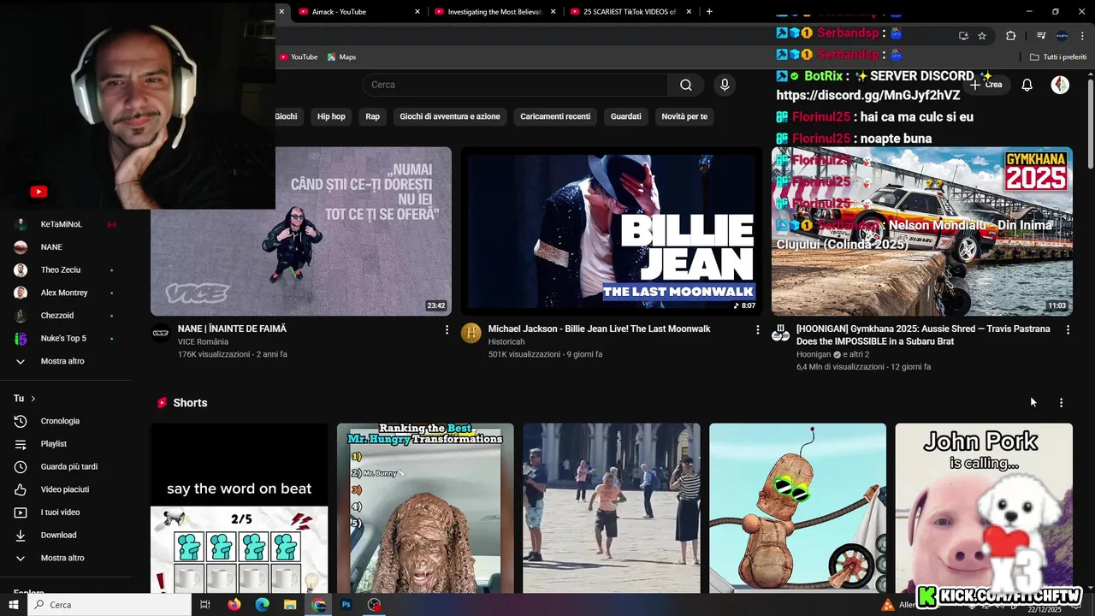The width and height of the screenshot is (1095, 616).
Task: Open Chrome extensions puzzle icon
Action: coord(1011,36)
